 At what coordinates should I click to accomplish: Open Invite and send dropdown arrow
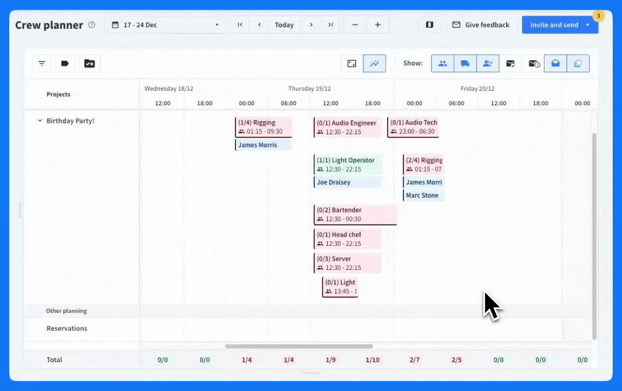[588, 25]
